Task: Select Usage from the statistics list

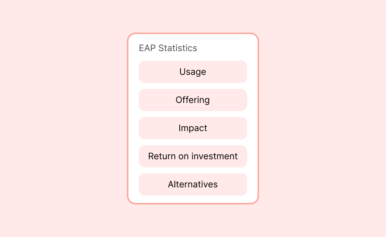Action: [x=193, y=72]
